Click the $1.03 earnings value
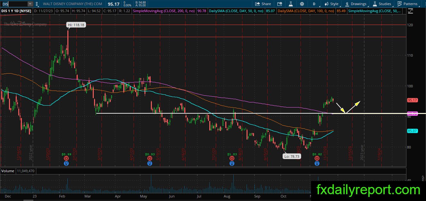The image size is (426, 201). point(232,154)
